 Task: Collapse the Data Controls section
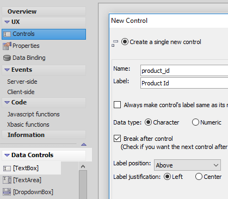pos(7,155)
